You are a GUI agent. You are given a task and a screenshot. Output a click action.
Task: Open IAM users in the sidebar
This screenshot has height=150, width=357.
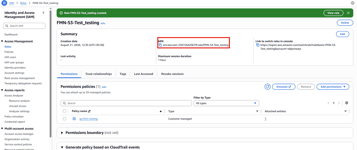[10, 57]
